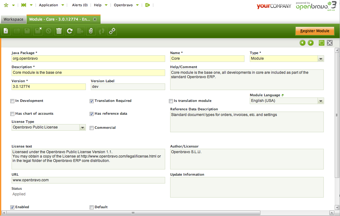340x216 pixels.
Task: Expand the Module Language dropdown
Action: coord(320,101)
